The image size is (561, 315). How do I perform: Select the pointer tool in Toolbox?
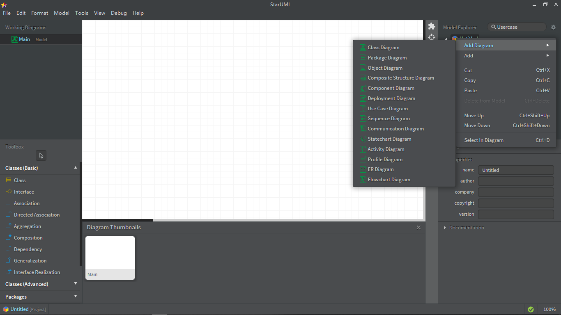pyautogui.click(x=41, y=155)
